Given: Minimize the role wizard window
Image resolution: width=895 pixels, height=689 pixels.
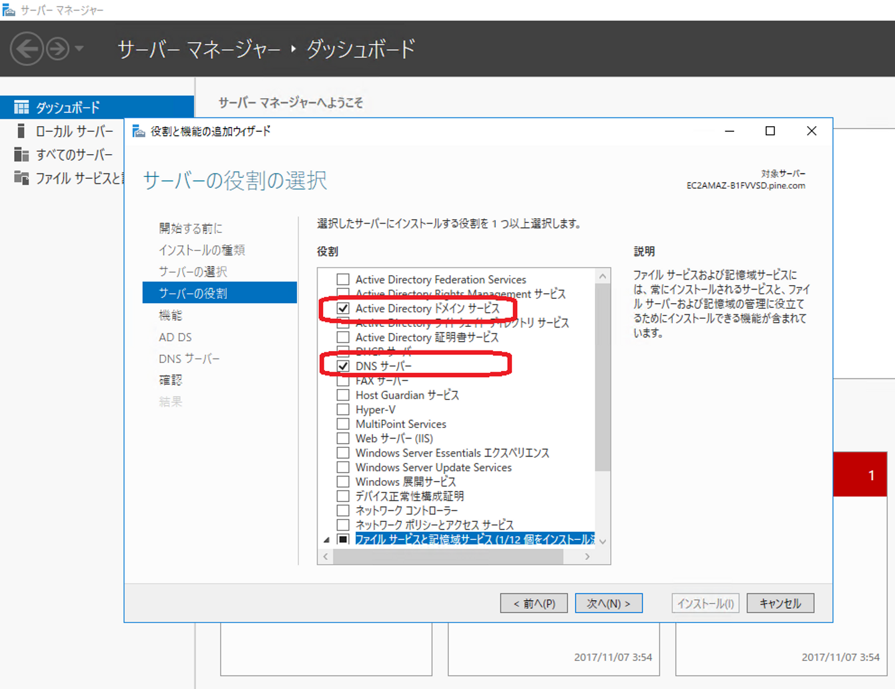Looking at the screenshot, I should (730, 131).
